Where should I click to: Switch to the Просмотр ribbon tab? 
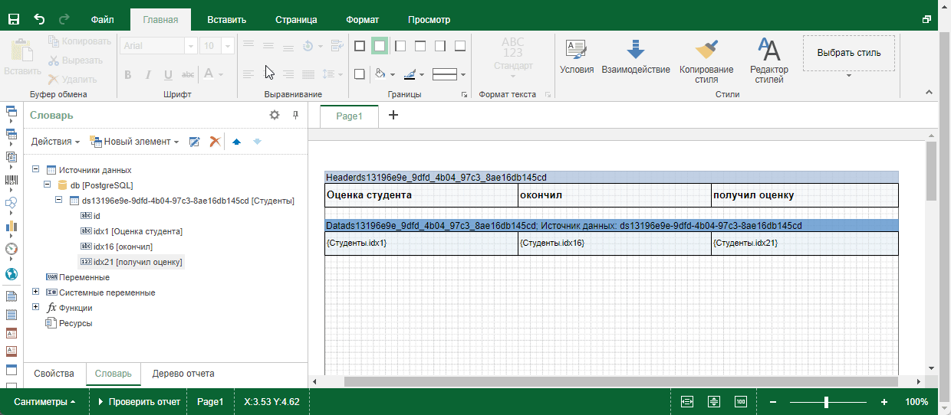pos(429,20)
